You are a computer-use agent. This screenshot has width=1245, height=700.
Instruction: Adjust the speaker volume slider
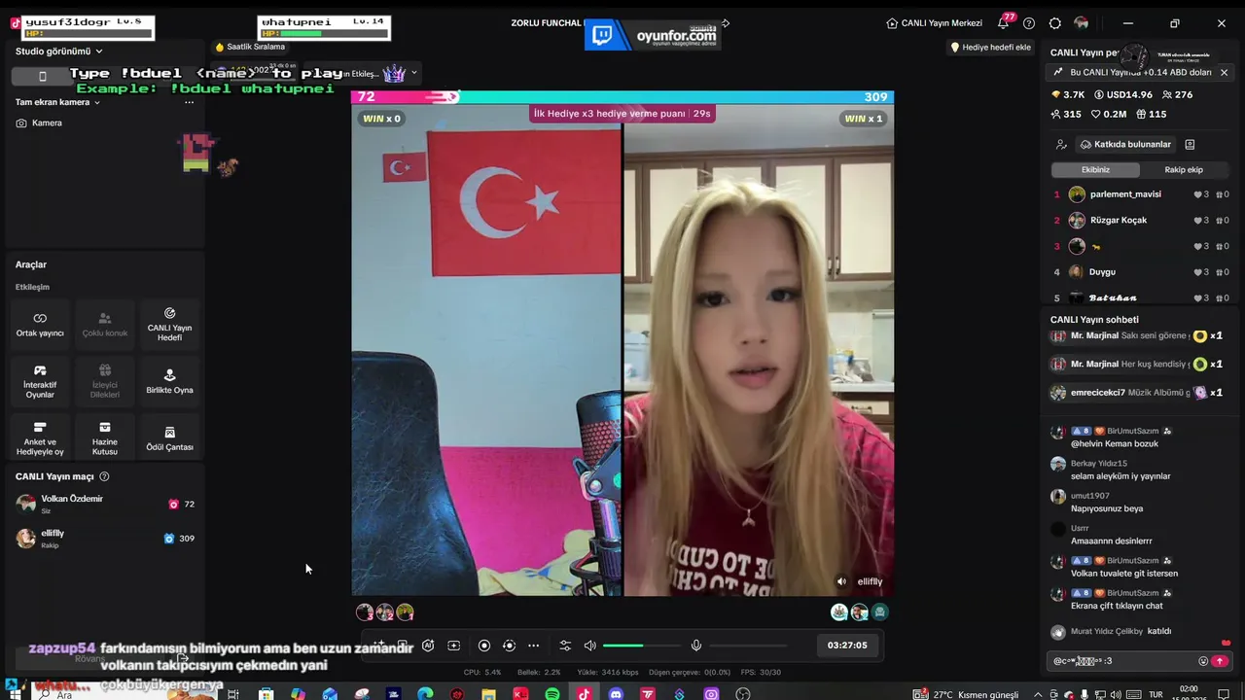(641, 646)
